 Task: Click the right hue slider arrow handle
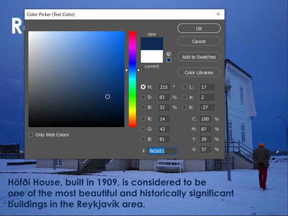(138, 70)
